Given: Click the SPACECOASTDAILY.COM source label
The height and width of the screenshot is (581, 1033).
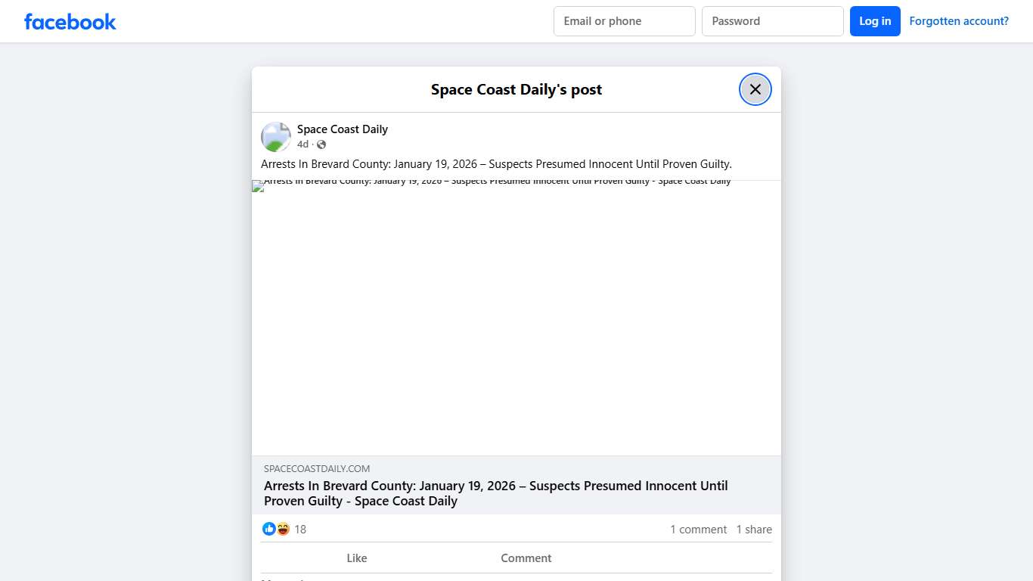Looking at the screenshot, I should pyautogui.click(x=317, y=469).
